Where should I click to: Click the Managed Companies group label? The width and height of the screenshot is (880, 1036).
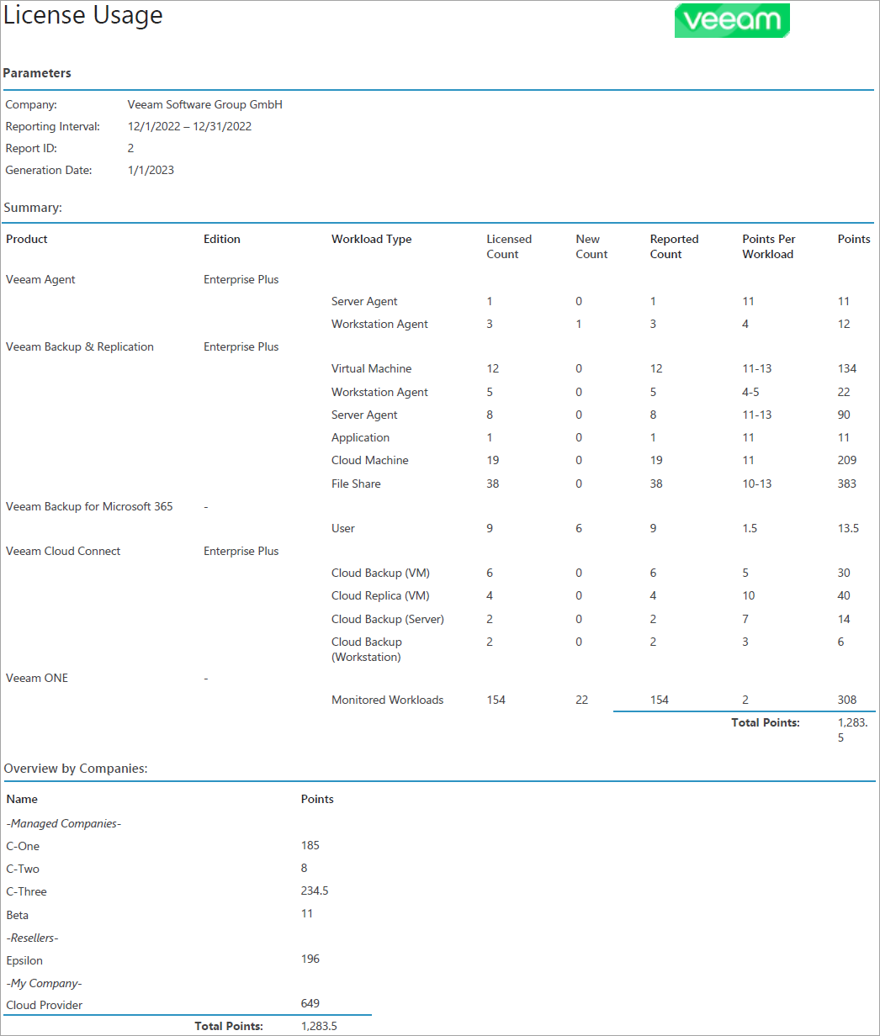[64, 823]
